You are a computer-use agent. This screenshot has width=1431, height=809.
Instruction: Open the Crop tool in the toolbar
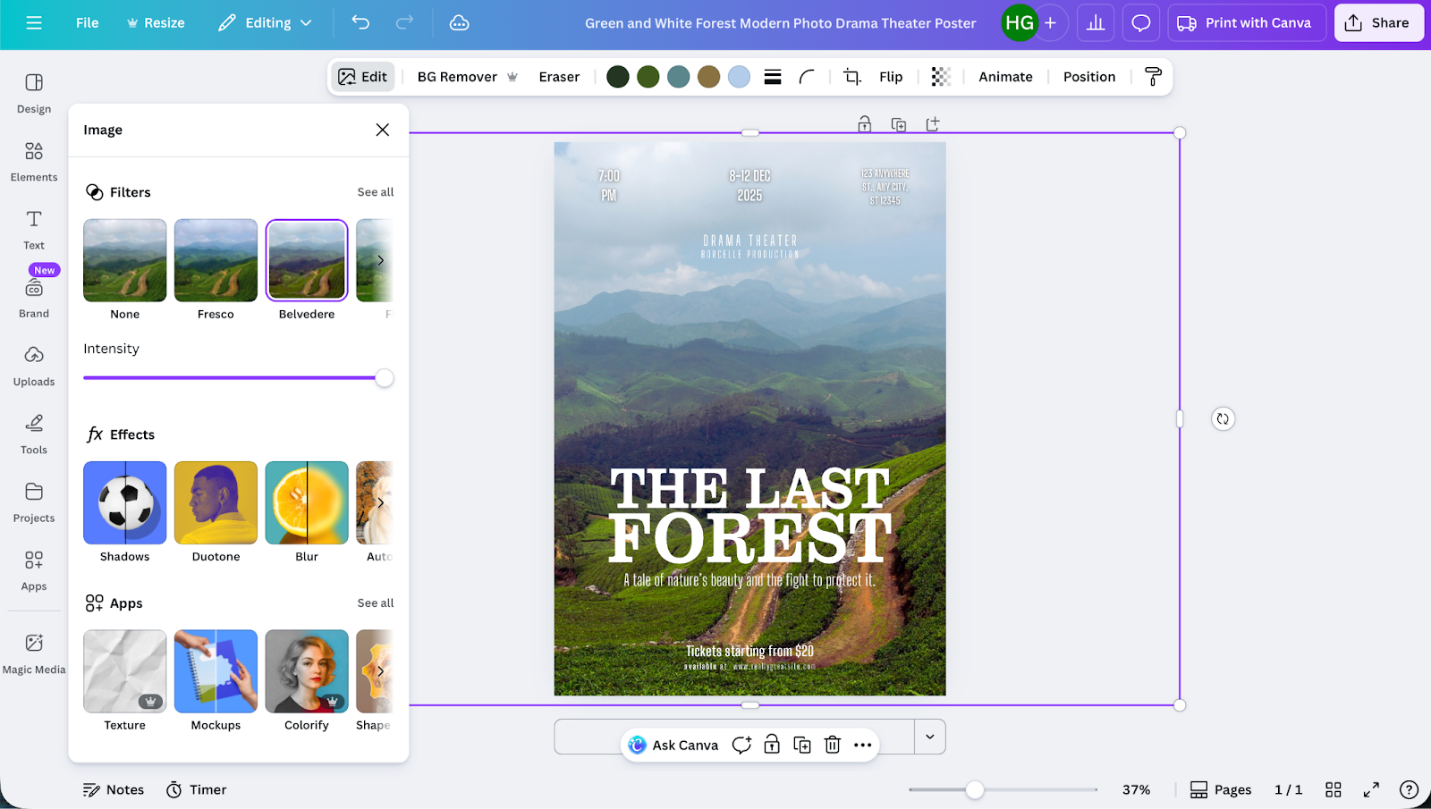click(x=852, y=77)
